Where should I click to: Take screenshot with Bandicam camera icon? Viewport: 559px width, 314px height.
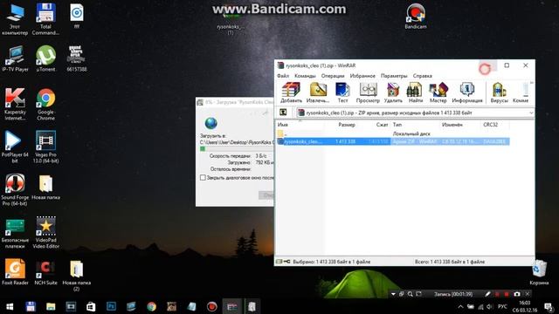tap(516, 294)
